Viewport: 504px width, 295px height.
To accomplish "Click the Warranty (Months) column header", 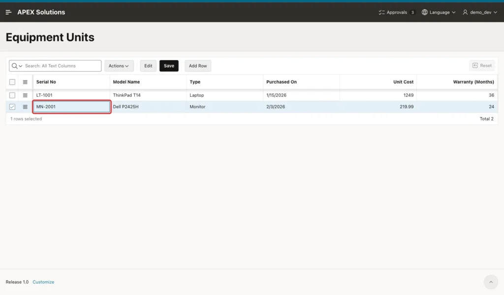I will pyautogui.click(x=457, y=82).
